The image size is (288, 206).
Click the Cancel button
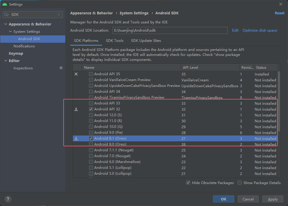(248, 199)
